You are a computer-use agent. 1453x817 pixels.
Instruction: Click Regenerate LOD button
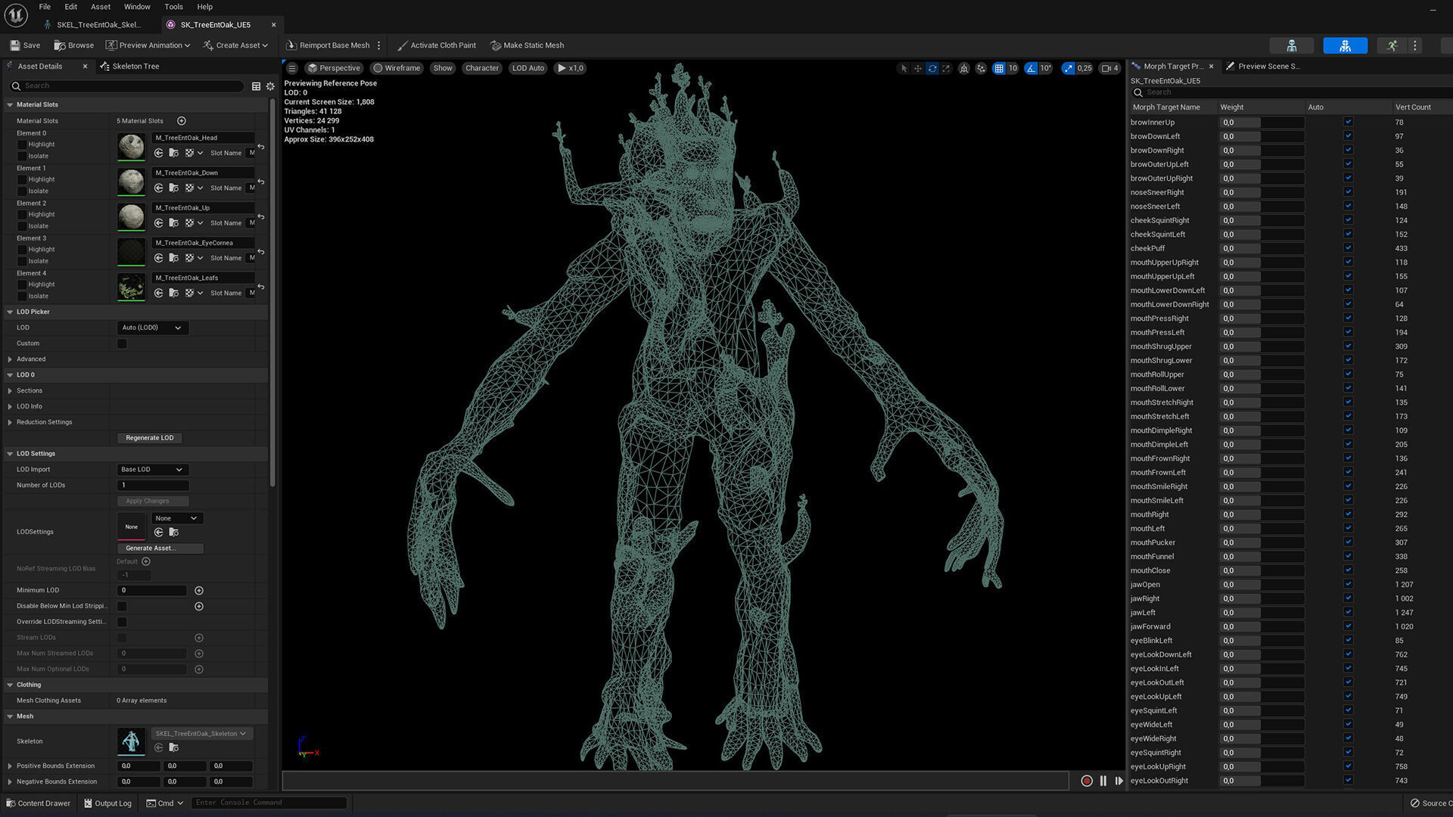pyautogui.click(x=150, y=438)
